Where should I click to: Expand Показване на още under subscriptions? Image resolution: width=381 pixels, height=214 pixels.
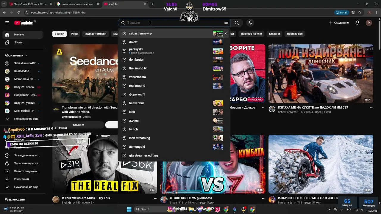tap(23, 119)
